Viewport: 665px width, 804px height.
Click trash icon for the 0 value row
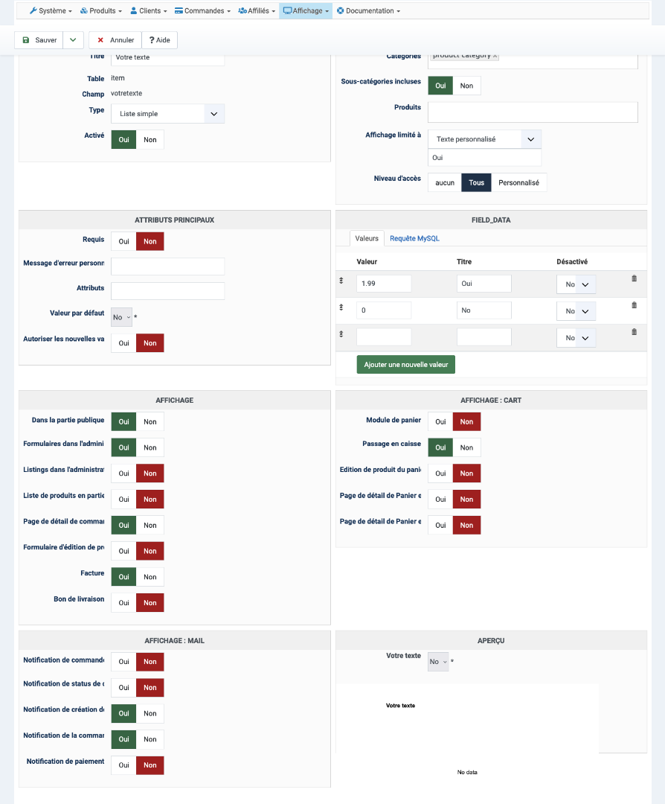[634, 305]
